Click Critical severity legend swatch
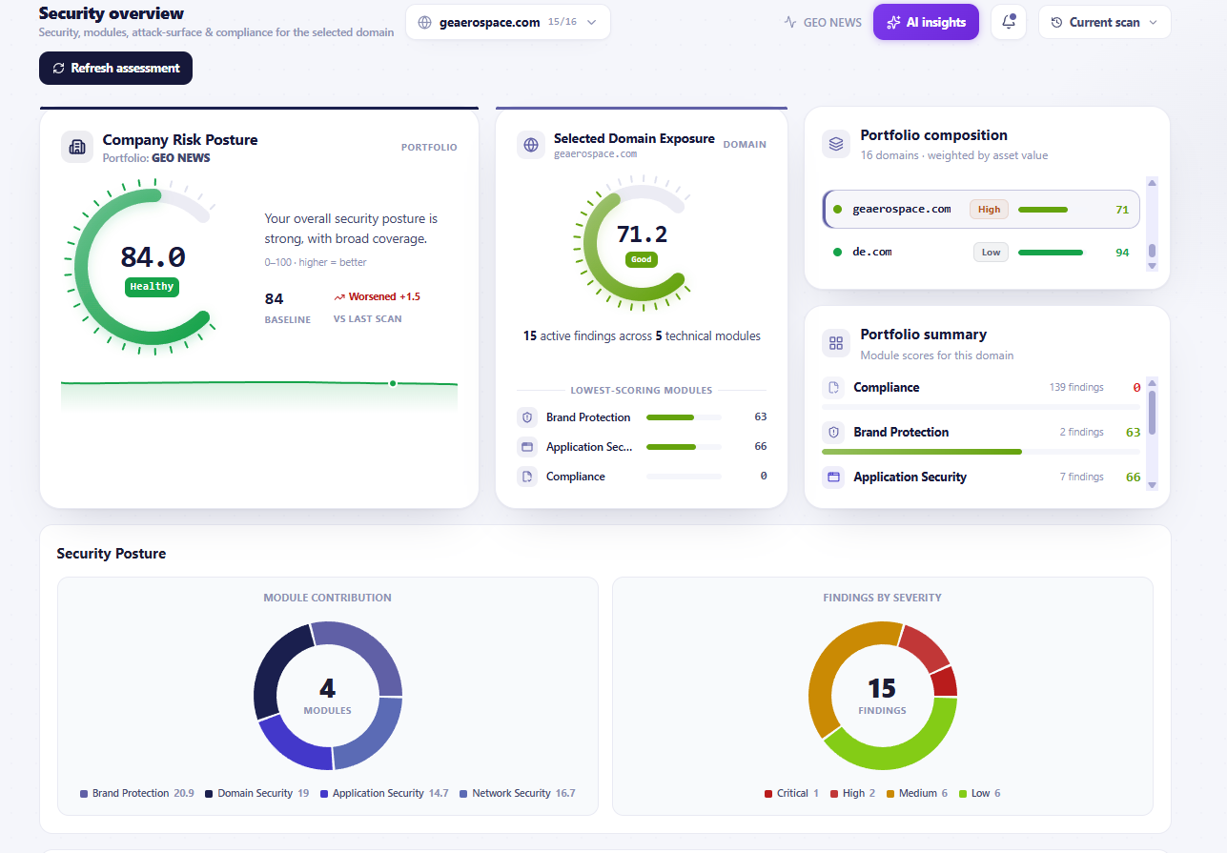 click(x=768, y=794)
